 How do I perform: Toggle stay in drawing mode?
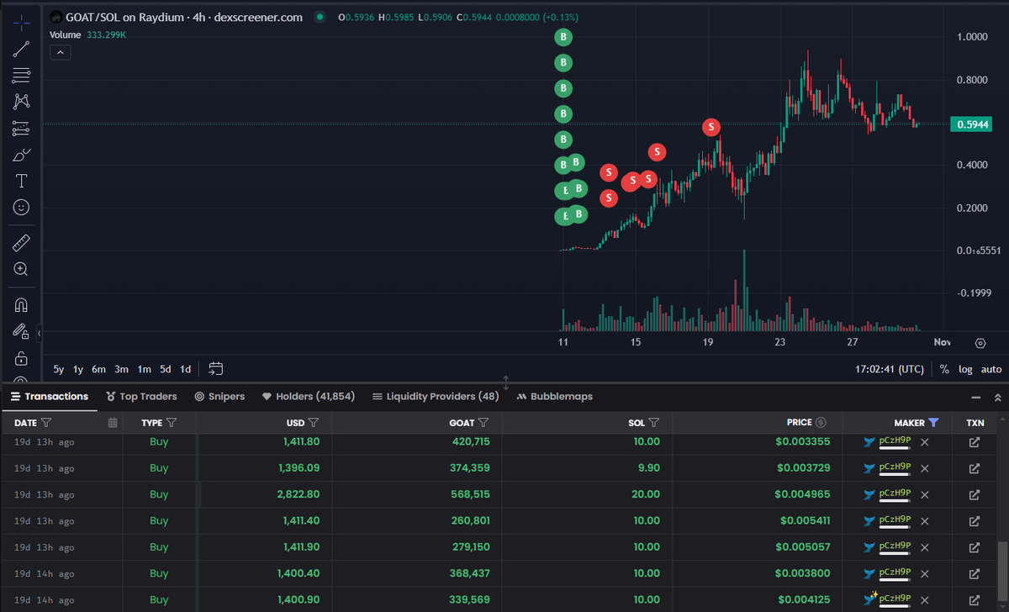click(x=21, y=331)
